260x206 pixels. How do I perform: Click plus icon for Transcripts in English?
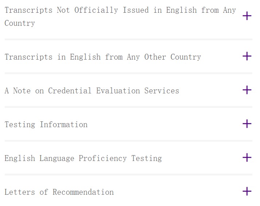(x=247, y=56)
